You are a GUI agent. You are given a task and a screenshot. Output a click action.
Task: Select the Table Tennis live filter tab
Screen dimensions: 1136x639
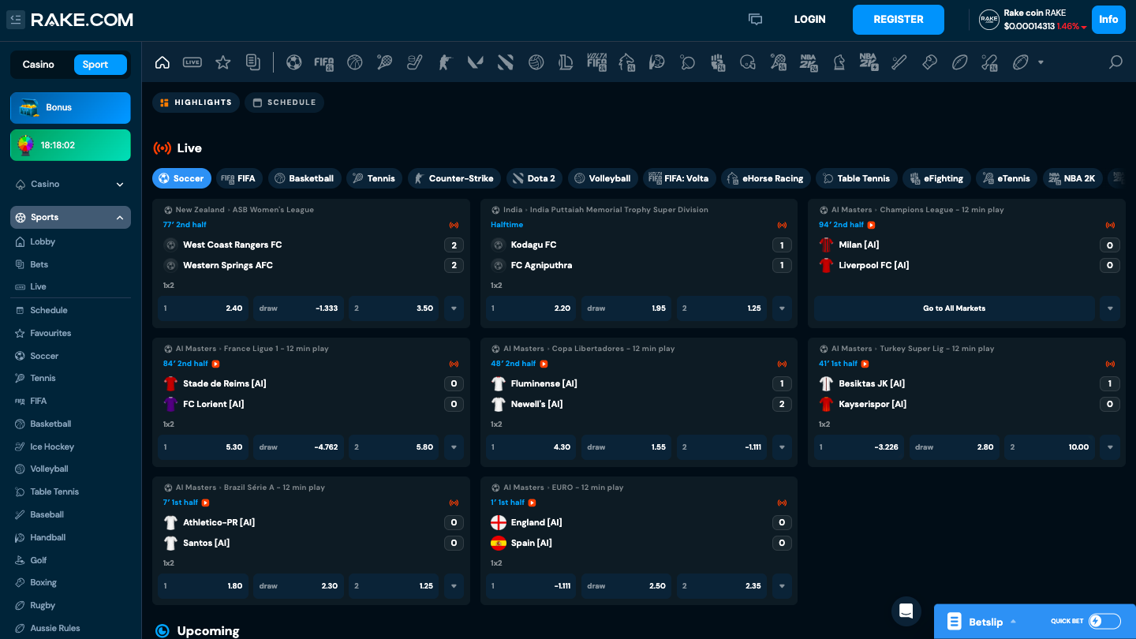[x=856, y=178]
